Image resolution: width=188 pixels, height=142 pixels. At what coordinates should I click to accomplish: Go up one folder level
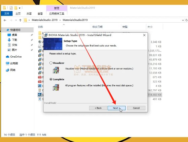click(x=20, y=20)
